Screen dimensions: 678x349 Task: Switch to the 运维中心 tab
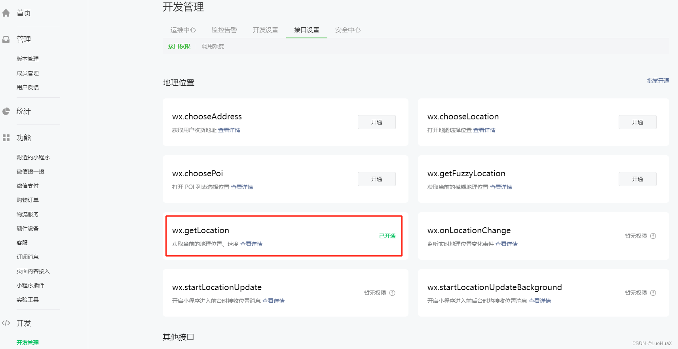(183, 30)
